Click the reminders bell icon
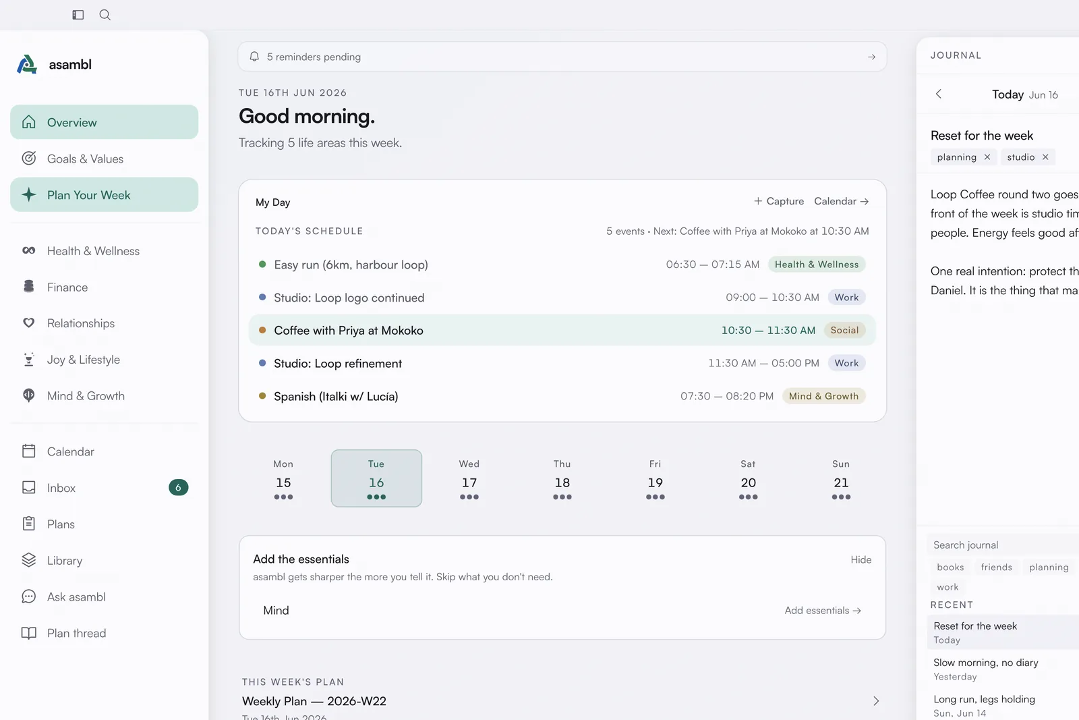 pyautogui.click(x=254, y=57)
